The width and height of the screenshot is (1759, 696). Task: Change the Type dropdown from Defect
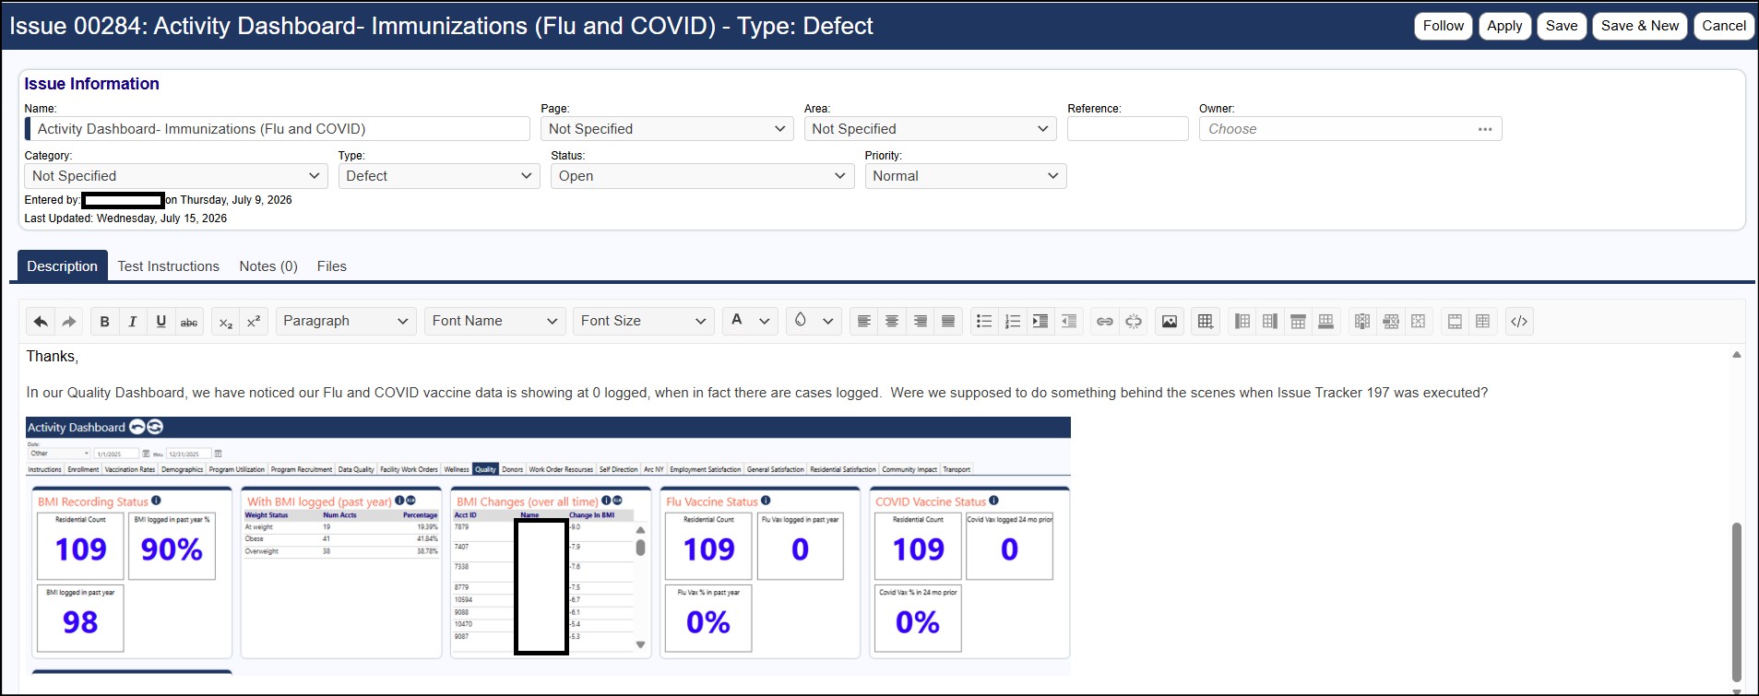click(x=439, y=176)
